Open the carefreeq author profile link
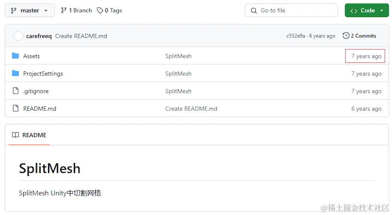The height and width of the screenshot is (215, 392). click(x=39, y=36)
